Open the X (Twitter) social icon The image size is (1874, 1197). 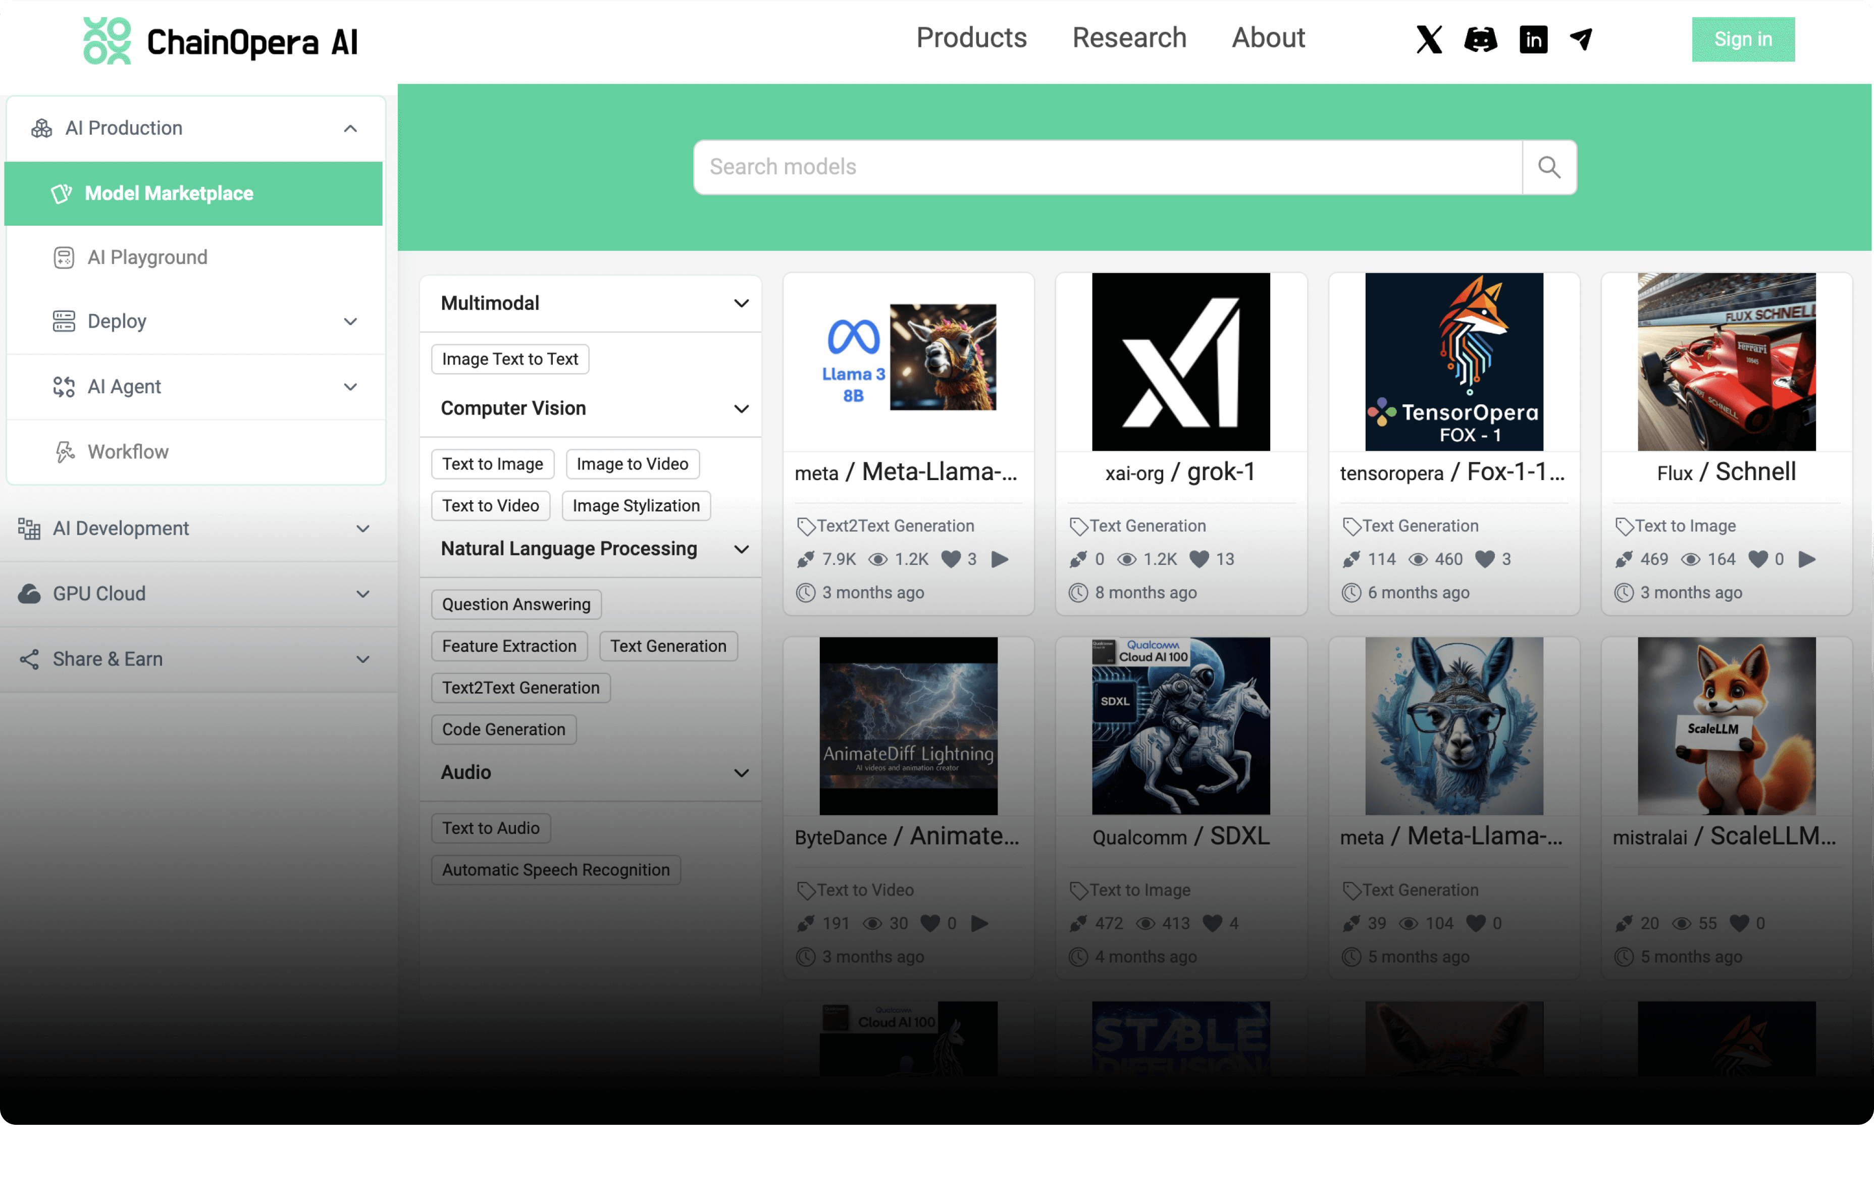(1428, 39)
